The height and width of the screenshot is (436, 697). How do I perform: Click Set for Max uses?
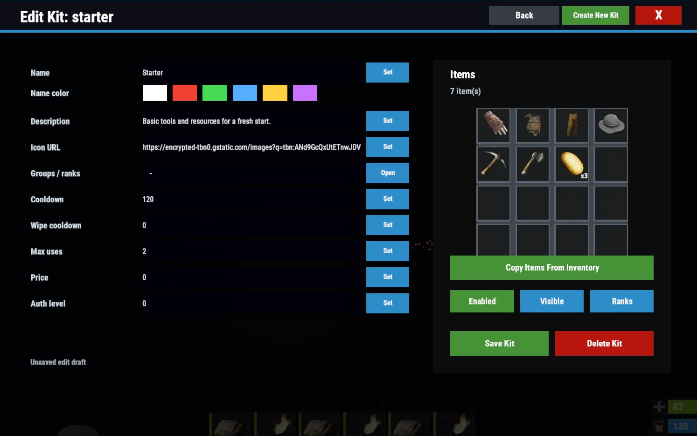click(x=388, y=251)
